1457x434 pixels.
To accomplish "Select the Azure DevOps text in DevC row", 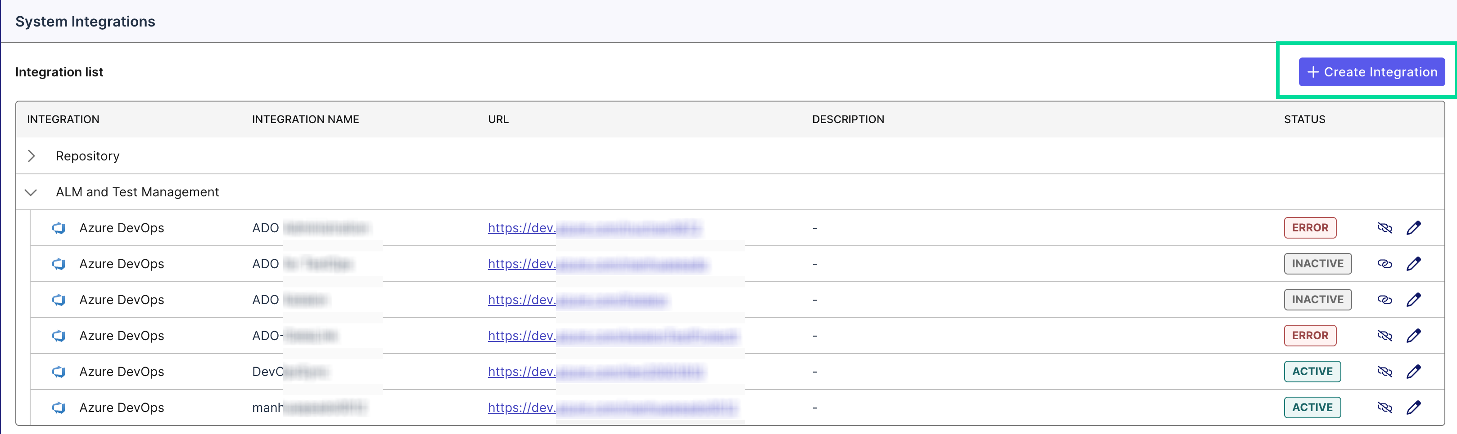I will 122,372.
